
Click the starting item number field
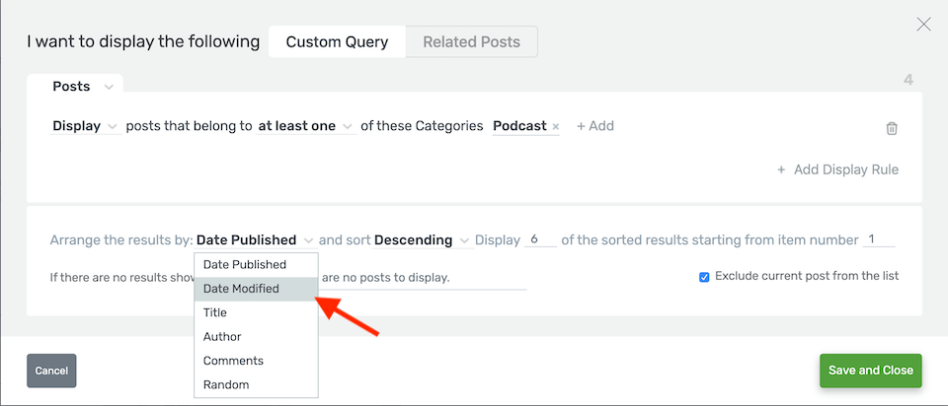[878, 239]
